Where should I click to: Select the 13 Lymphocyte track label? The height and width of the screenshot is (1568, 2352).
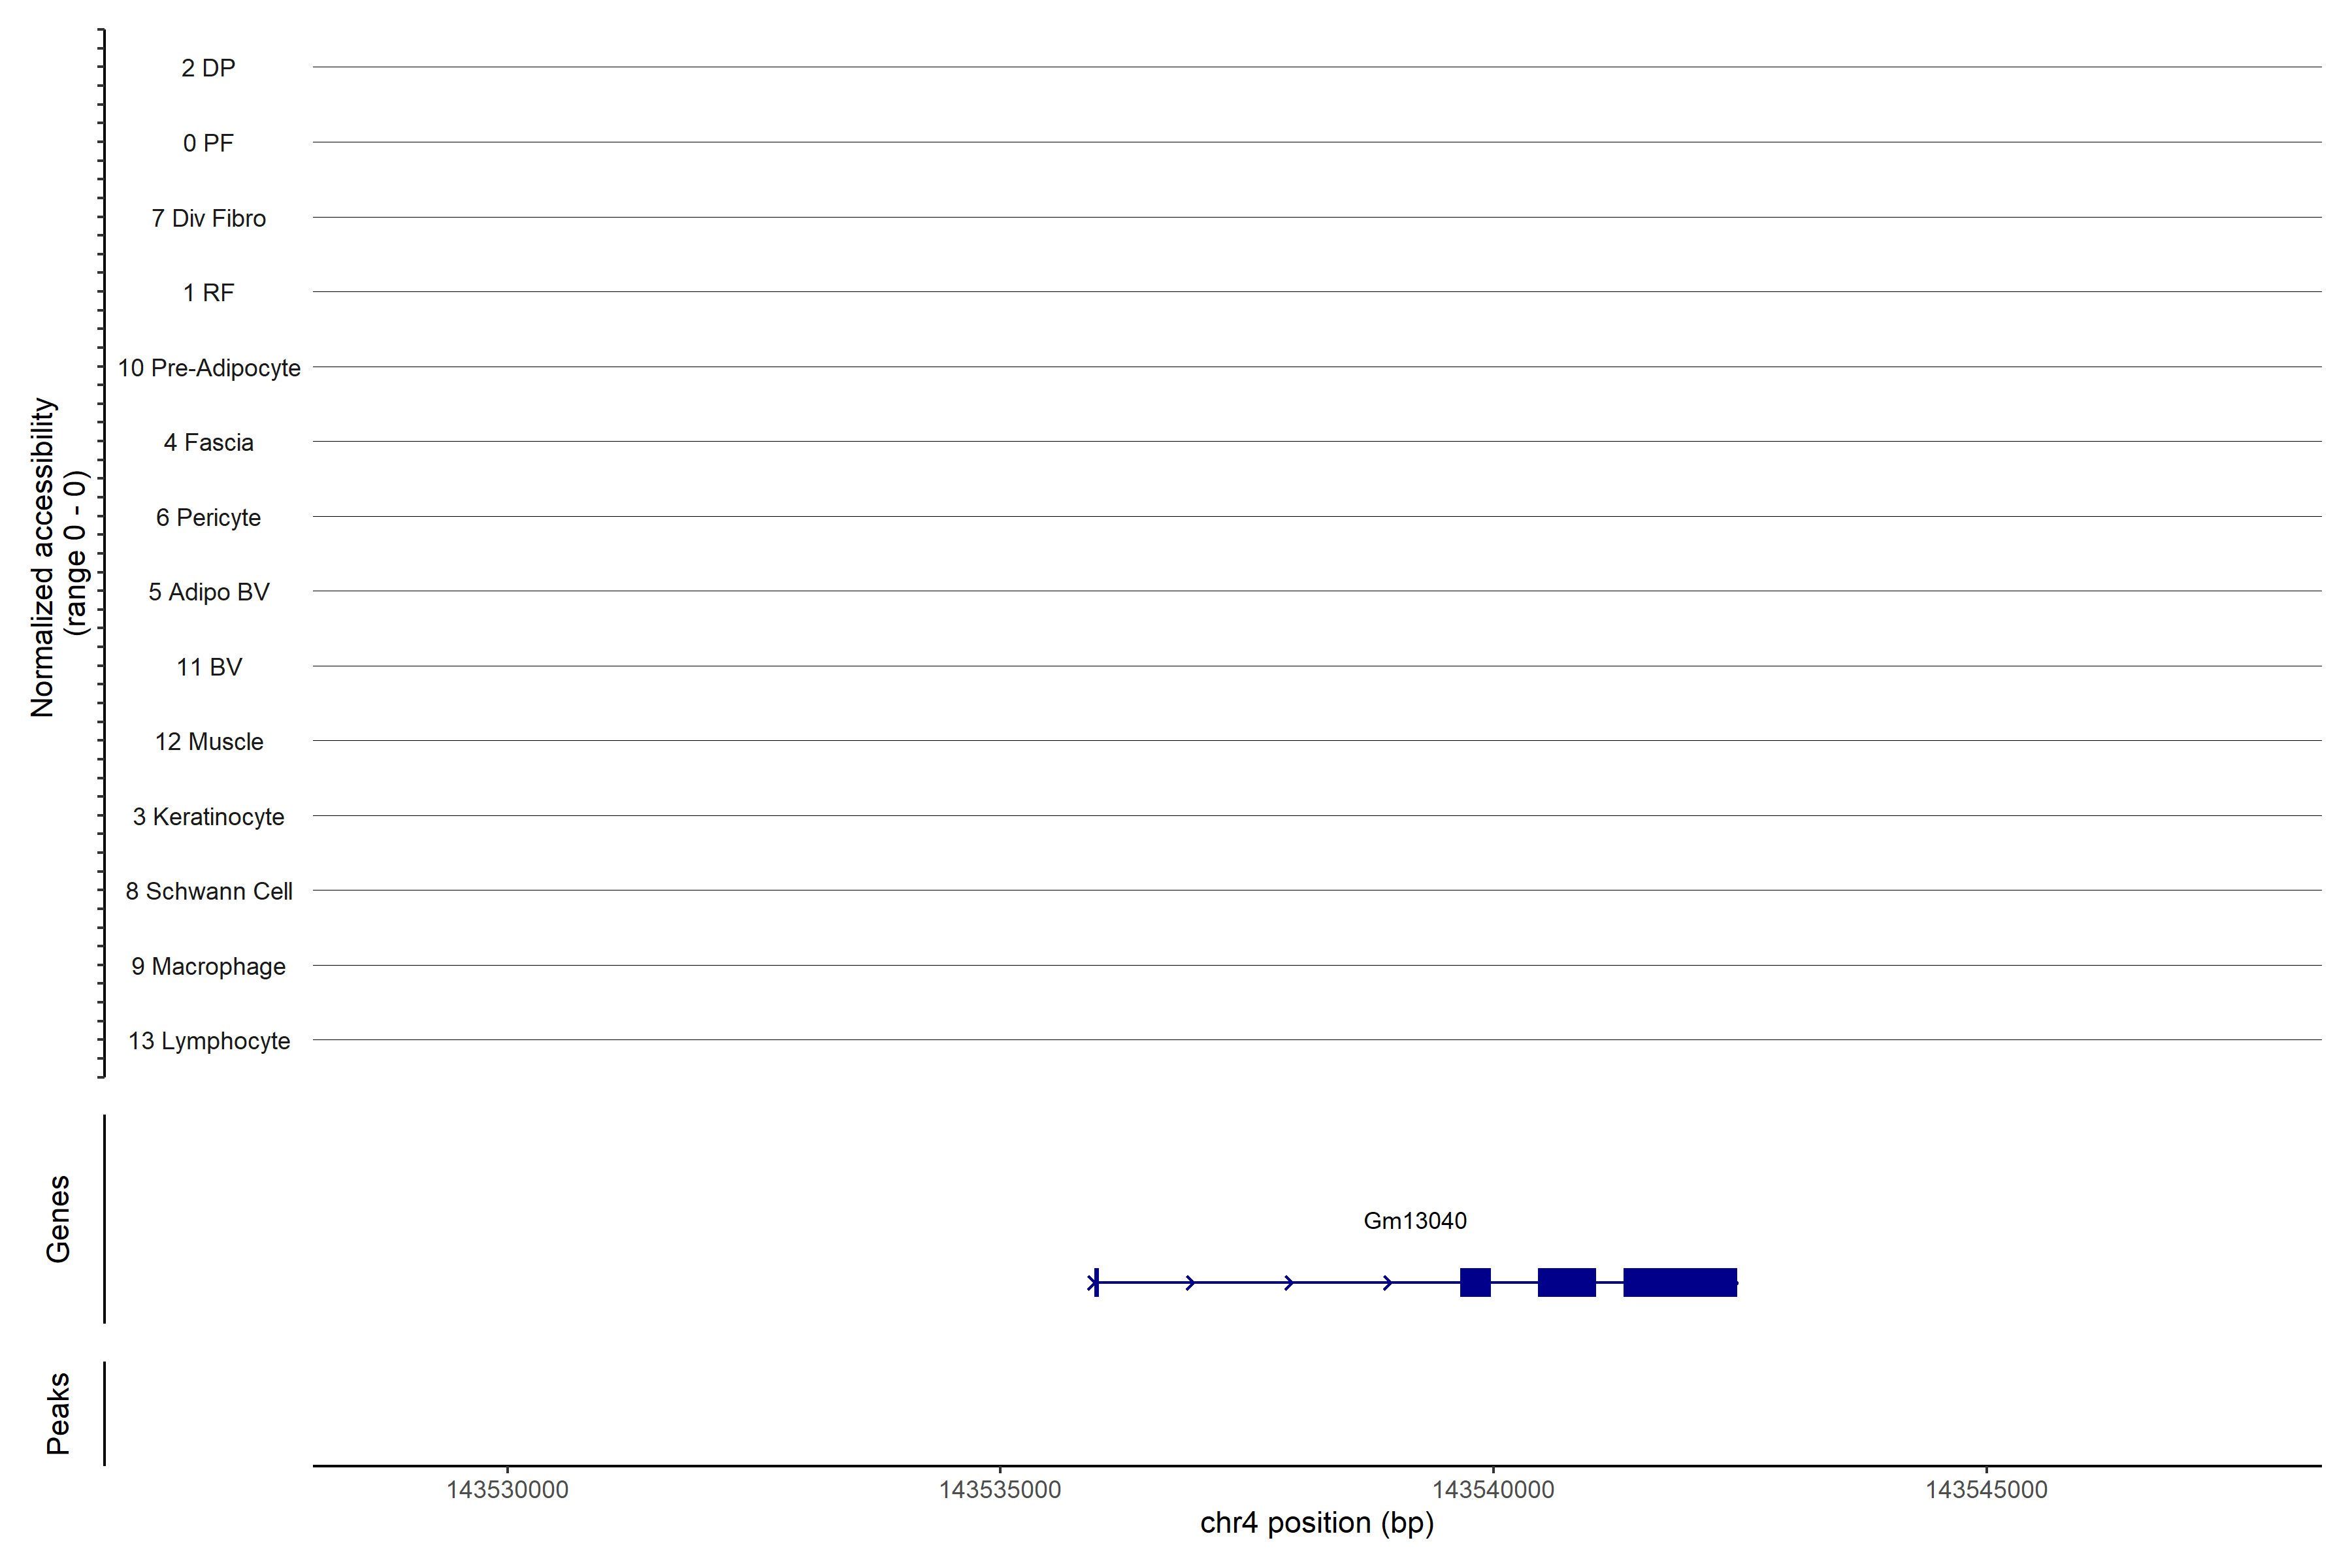point(208,1041)
